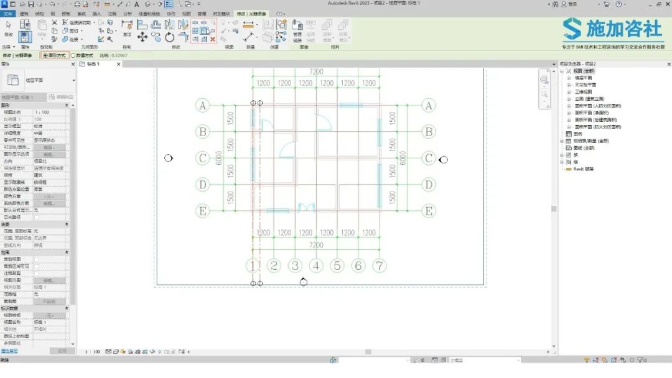Expand the 天花板平面 tree node
The image size is (672, 378).
[x=569, y=85]
